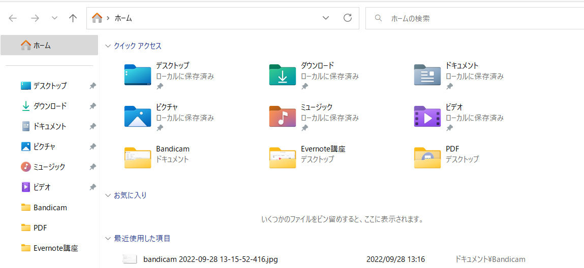This screenshot has width=584, height=268.
Task: Open address bar history dropdown chevron
Action: [x=325, y=18]
